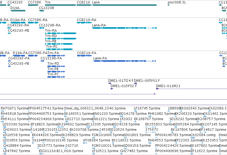This screenshot has width=227, height=155.
Task: Click the SD24328.5prime EST marker
Action: [114, 127]
